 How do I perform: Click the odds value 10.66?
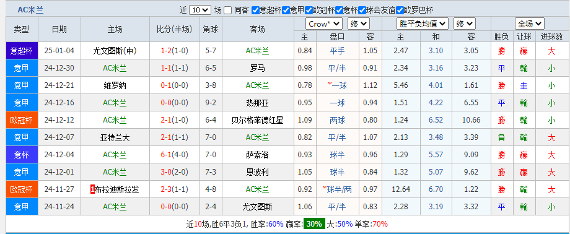click(471, 120)
